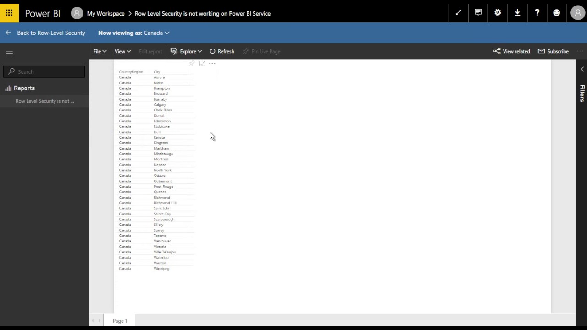The height and width of the screenshot is (330, 587).
Task: Click the Pin Live Page button
Action: click(261, 51)
